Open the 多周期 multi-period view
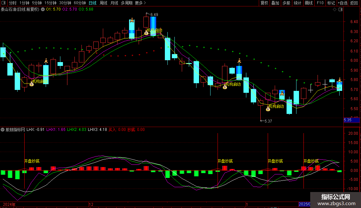 [127, 3]
